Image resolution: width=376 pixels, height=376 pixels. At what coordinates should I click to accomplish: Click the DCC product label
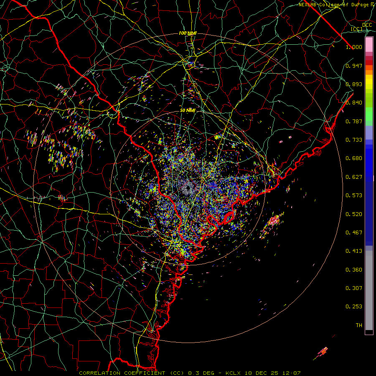367,25
